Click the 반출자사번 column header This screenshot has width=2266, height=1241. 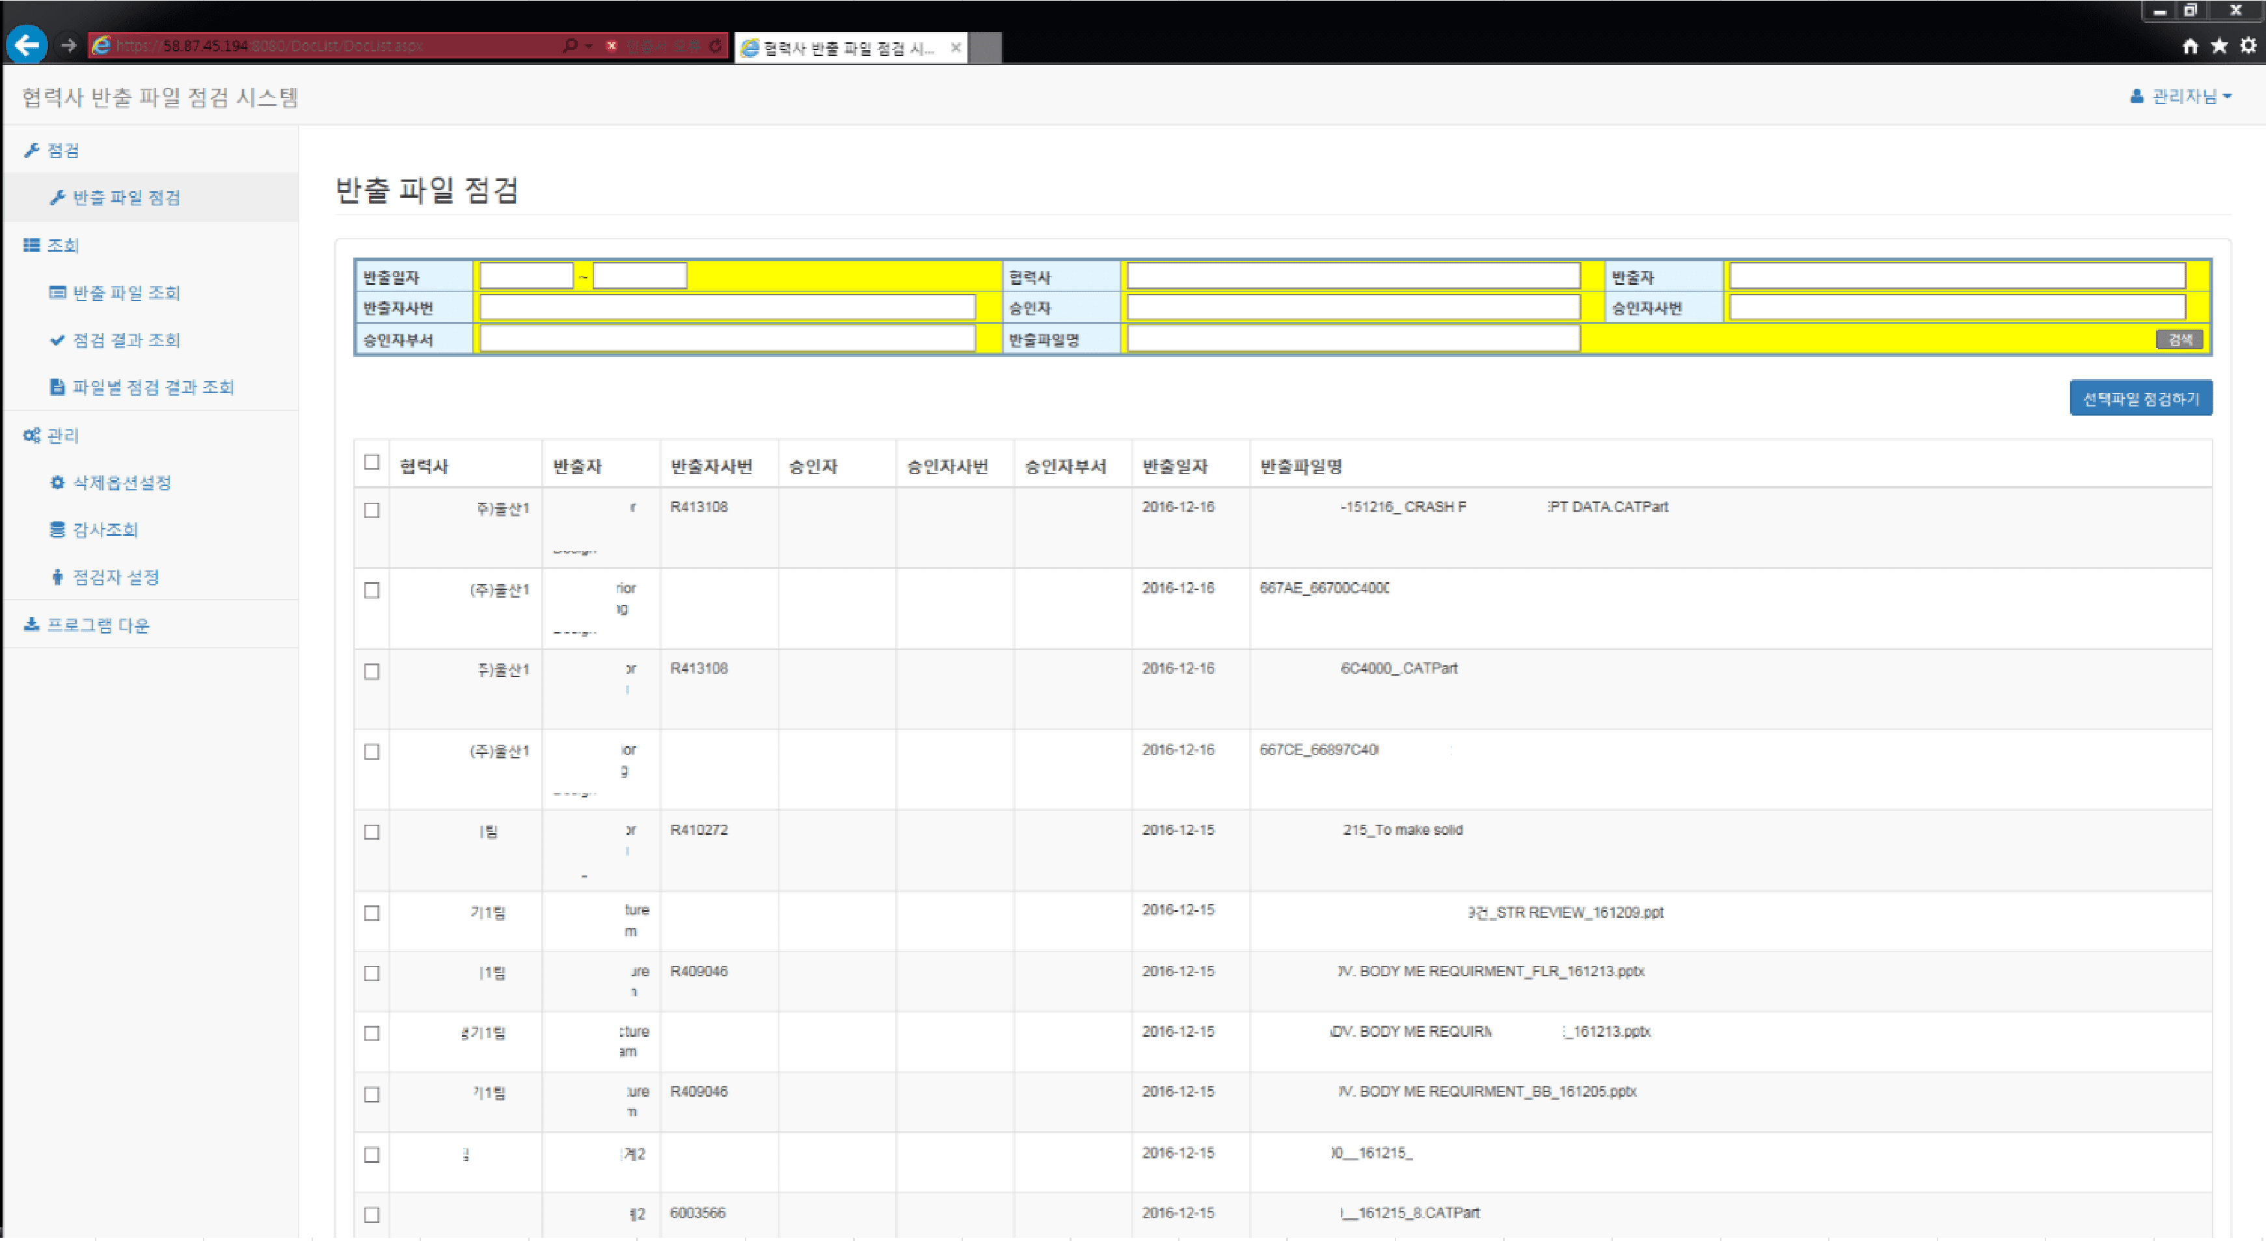[710, 466]
